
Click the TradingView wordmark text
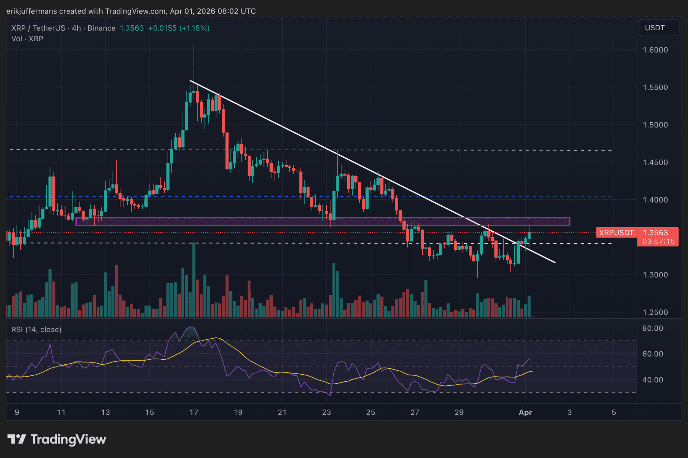pos(68,439)
